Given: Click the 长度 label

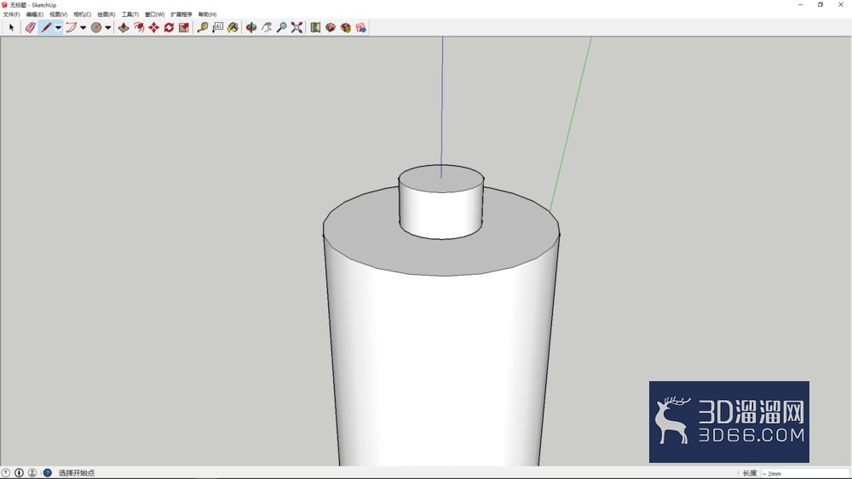Looking at the screenshot, I should pyautogui.click(x=750, y=473).
